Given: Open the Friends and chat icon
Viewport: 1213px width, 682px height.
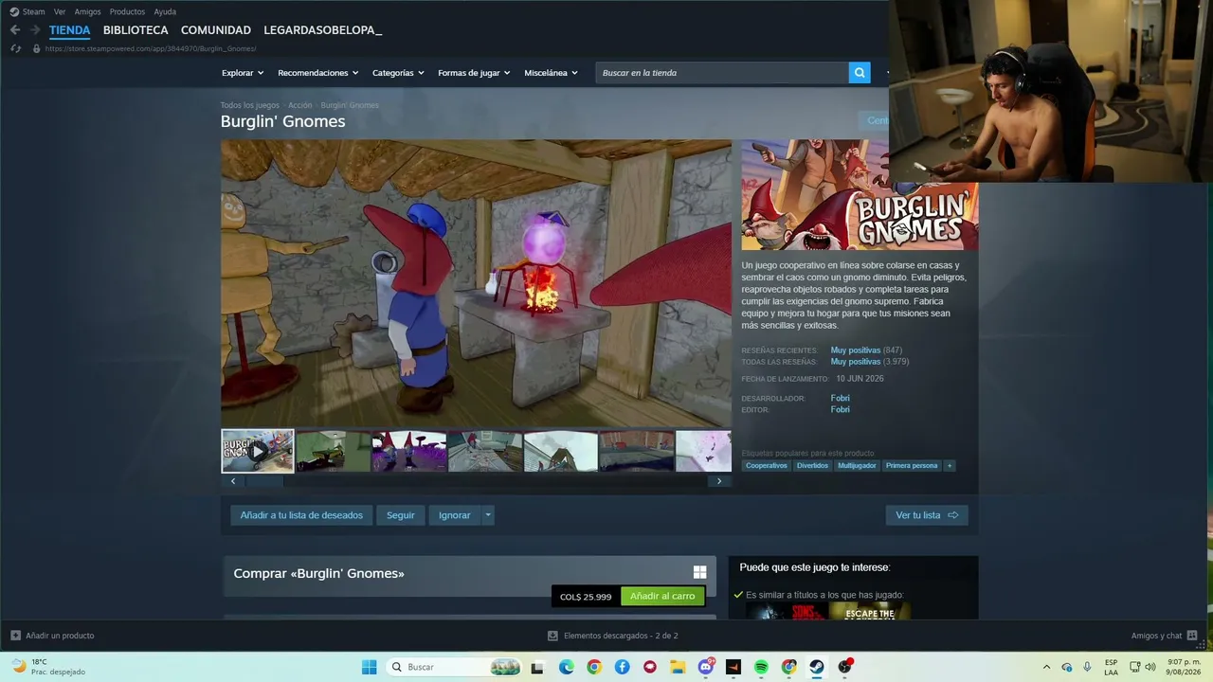Looking at the screenshot, I should point(1192,636).
